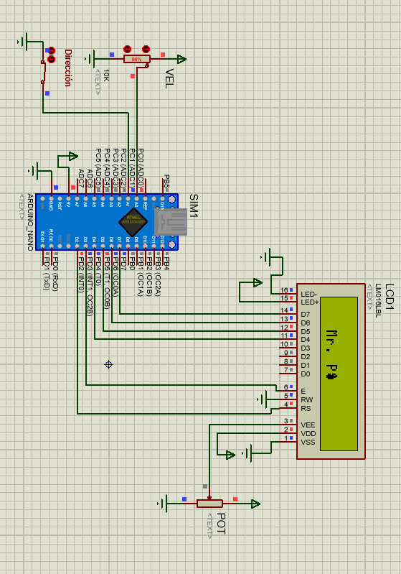Click the power arrow terminal wired to VDD

click(230, 455)
